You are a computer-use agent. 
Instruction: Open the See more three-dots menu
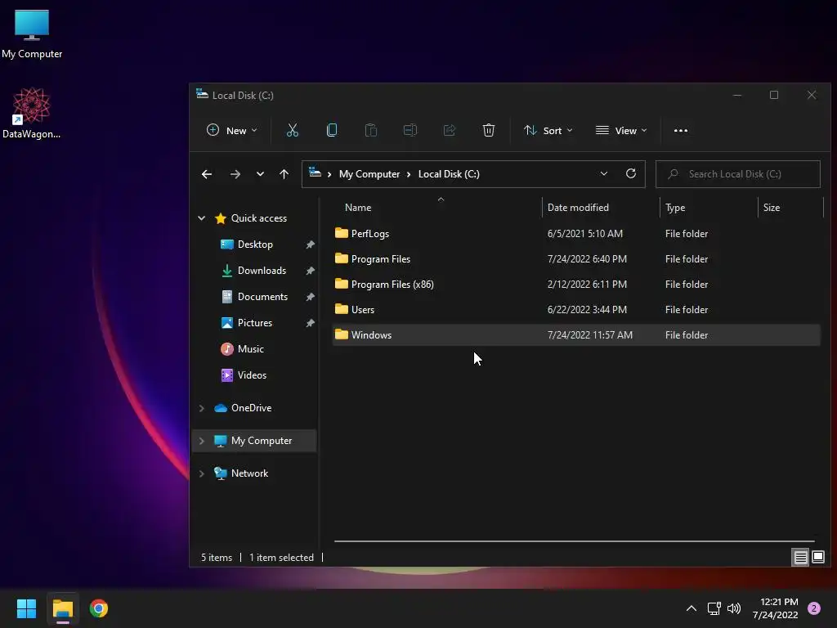click(681, 130)
